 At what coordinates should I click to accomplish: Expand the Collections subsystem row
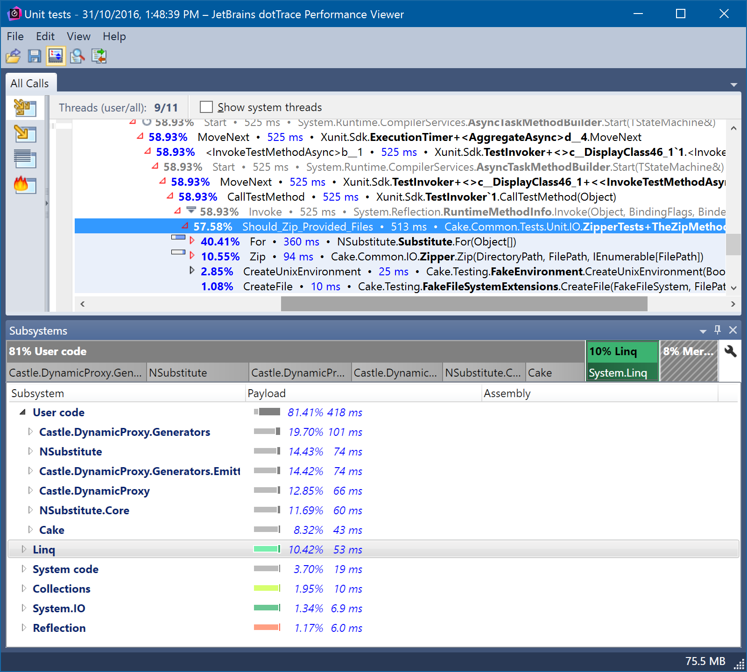[x=24, y=588]
